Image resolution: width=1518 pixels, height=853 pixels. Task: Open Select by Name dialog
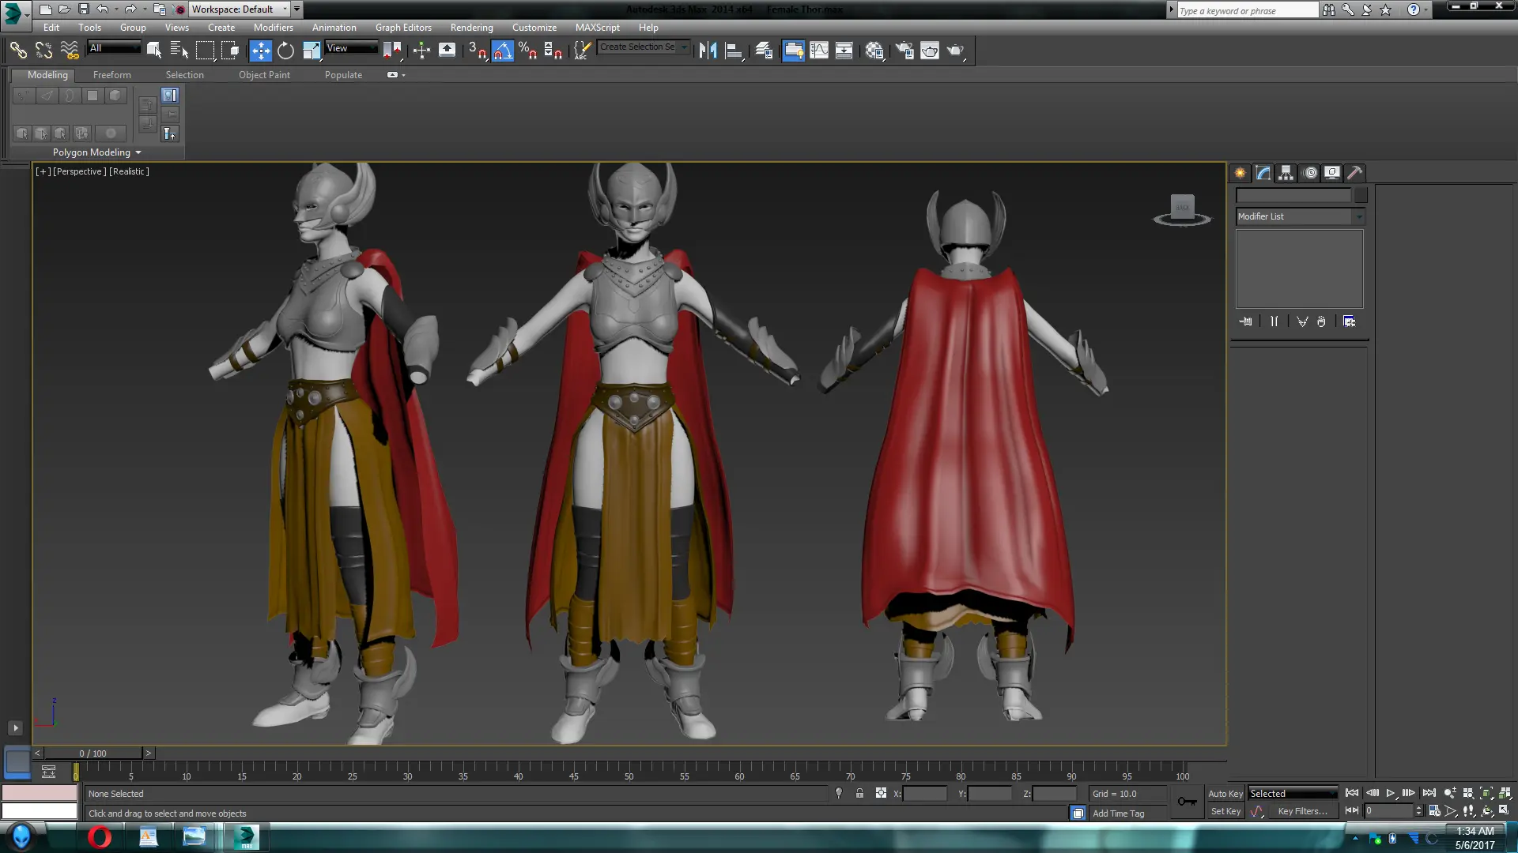pos(179,51)
